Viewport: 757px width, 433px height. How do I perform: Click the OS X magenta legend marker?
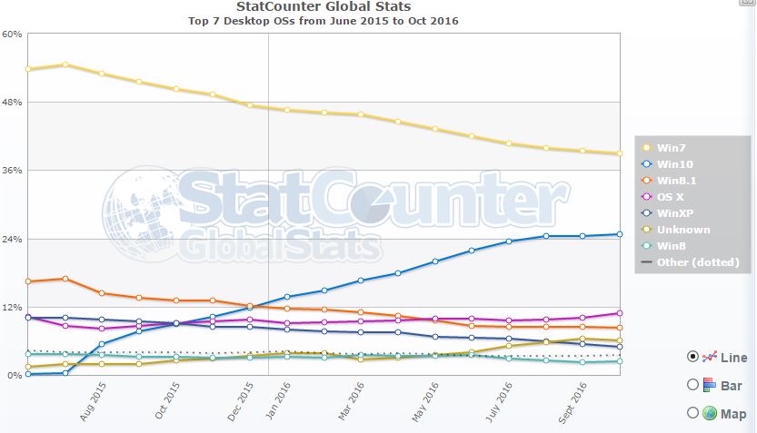click(646, 197)
